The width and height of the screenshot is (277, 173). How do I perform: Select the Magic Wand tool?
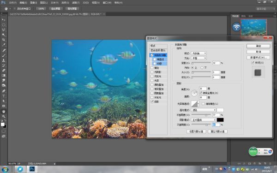click(4, 35)
